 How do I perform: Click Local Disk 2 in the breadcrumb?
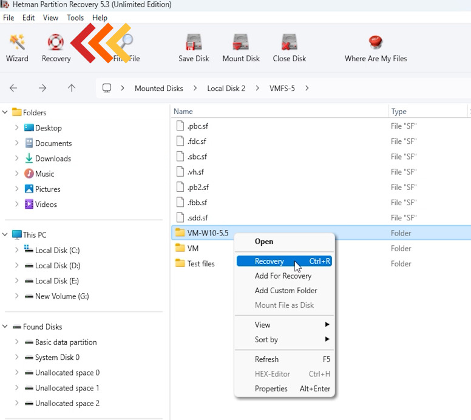point(226,89)
